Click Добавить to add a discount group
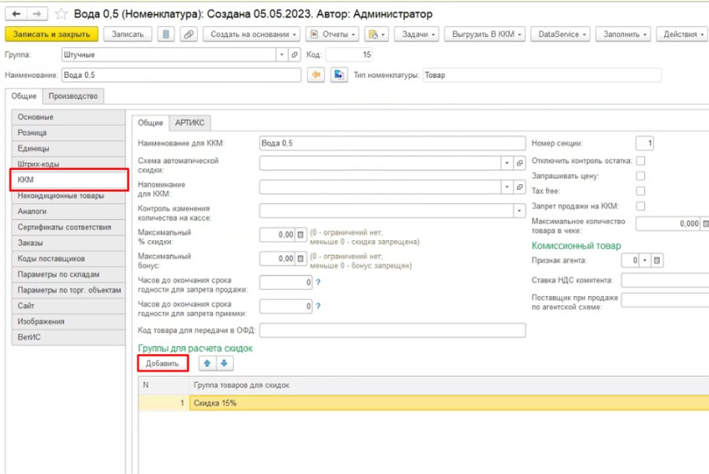This screenshot has height=474, width=709. tap(162, 363)
